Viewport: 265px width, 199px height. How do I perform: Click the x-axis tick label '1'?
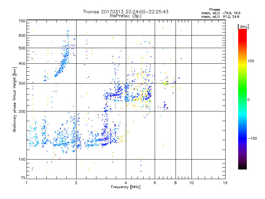point(26,183)
